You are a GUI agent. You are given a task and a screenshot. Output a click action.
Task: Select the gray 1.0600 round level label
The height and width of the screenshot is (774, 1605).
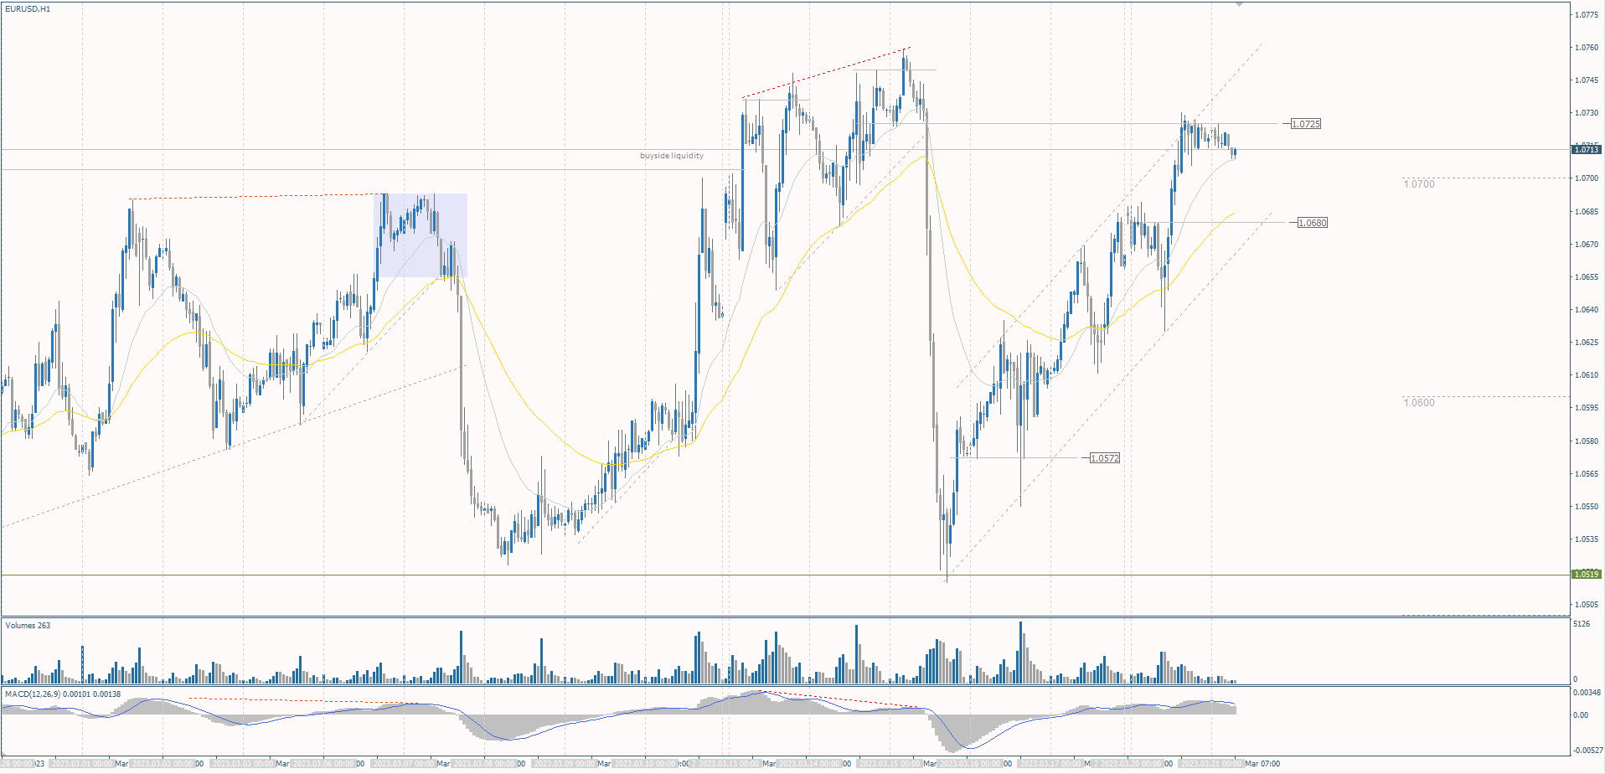click(x=1419, y=403)
